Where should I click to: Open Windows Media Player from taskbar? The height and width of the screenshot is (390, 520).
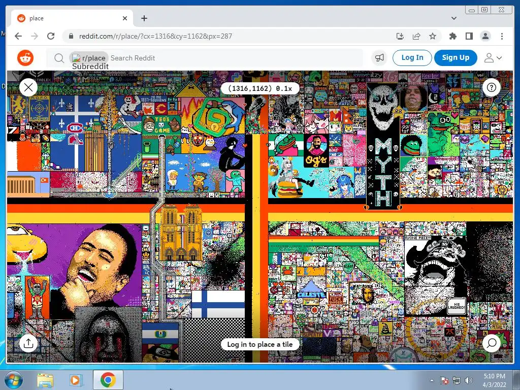point(76,380)
